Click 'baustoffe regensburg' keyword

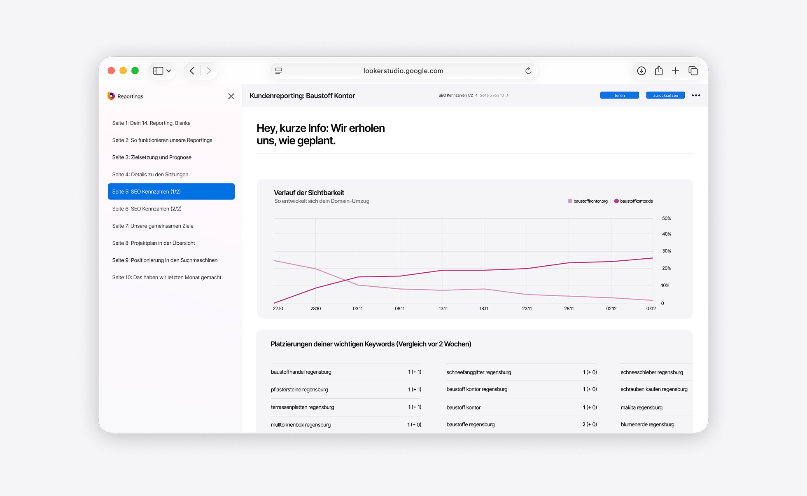click(x=470, y=425)
